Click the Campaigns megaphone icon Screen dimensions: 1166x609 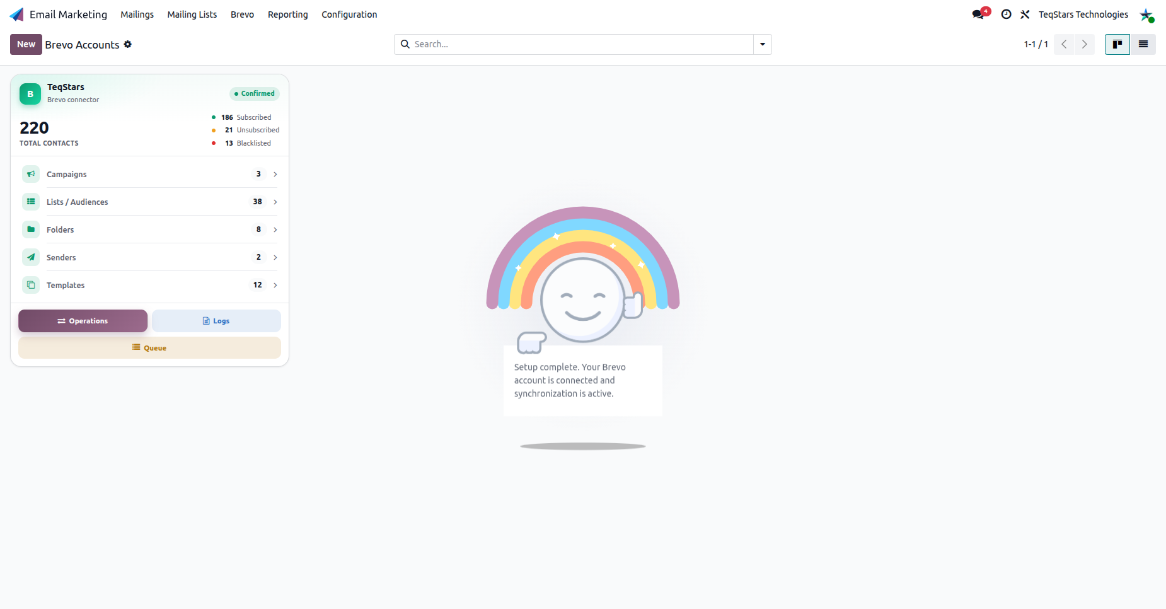pos(31,174)
